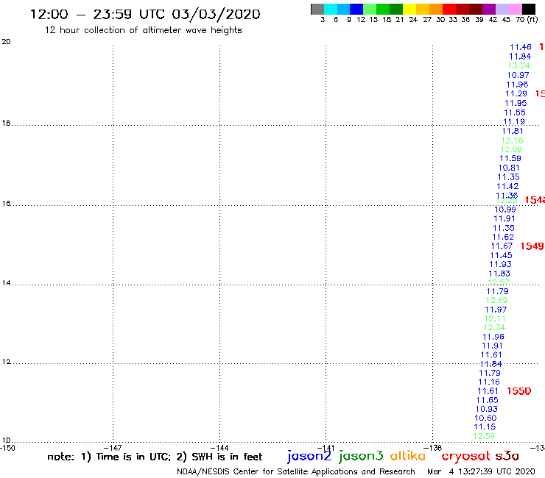The image size is (545, 478).
Task: Click the '12:00 – 23:59 UTC 03/03/2020' title
Action: 145,15
